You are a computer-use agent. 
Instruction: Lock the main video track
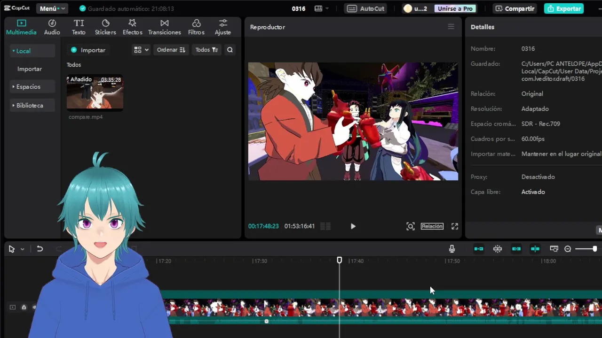24,307
